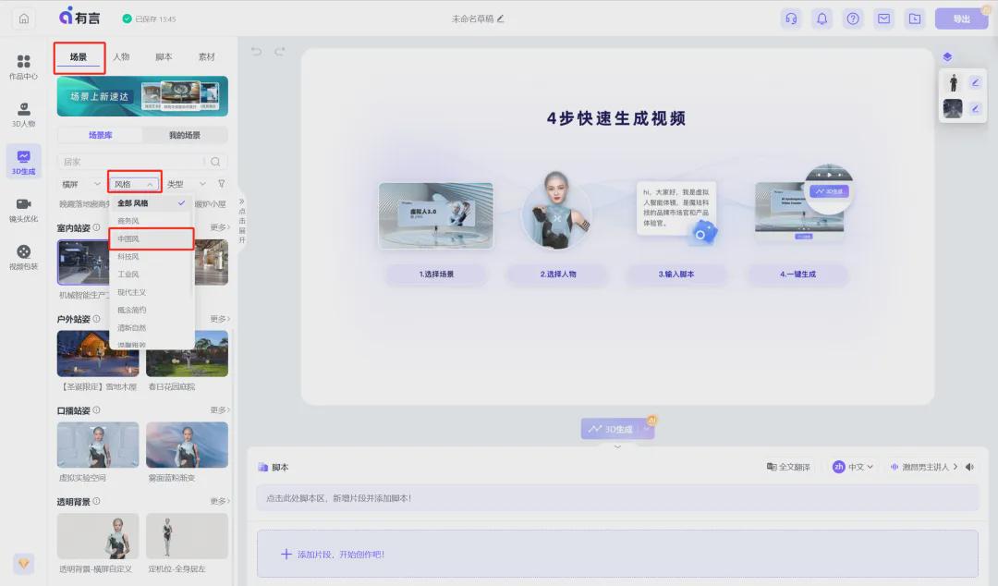This screenshot has width=998, height=586.
Task: Open 更多 link beside 户外站姿
Action: point(217,318)
